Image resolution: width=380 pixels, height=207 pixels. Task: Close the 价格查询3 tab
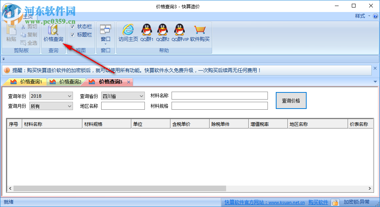point(129,82)
